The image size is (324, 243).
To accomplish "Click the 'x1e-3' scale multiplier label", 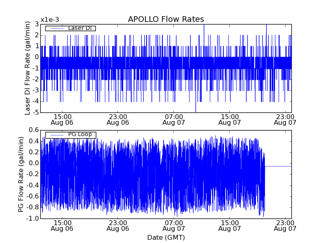I will point(50,20).
